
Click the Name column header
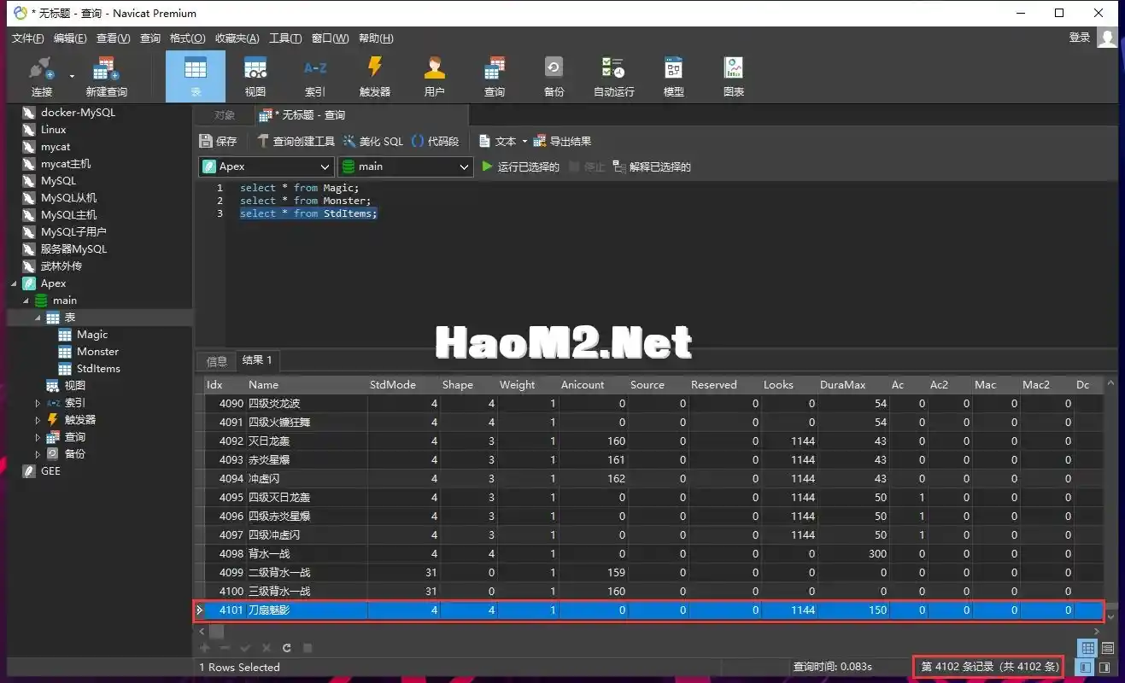[306, 385]
